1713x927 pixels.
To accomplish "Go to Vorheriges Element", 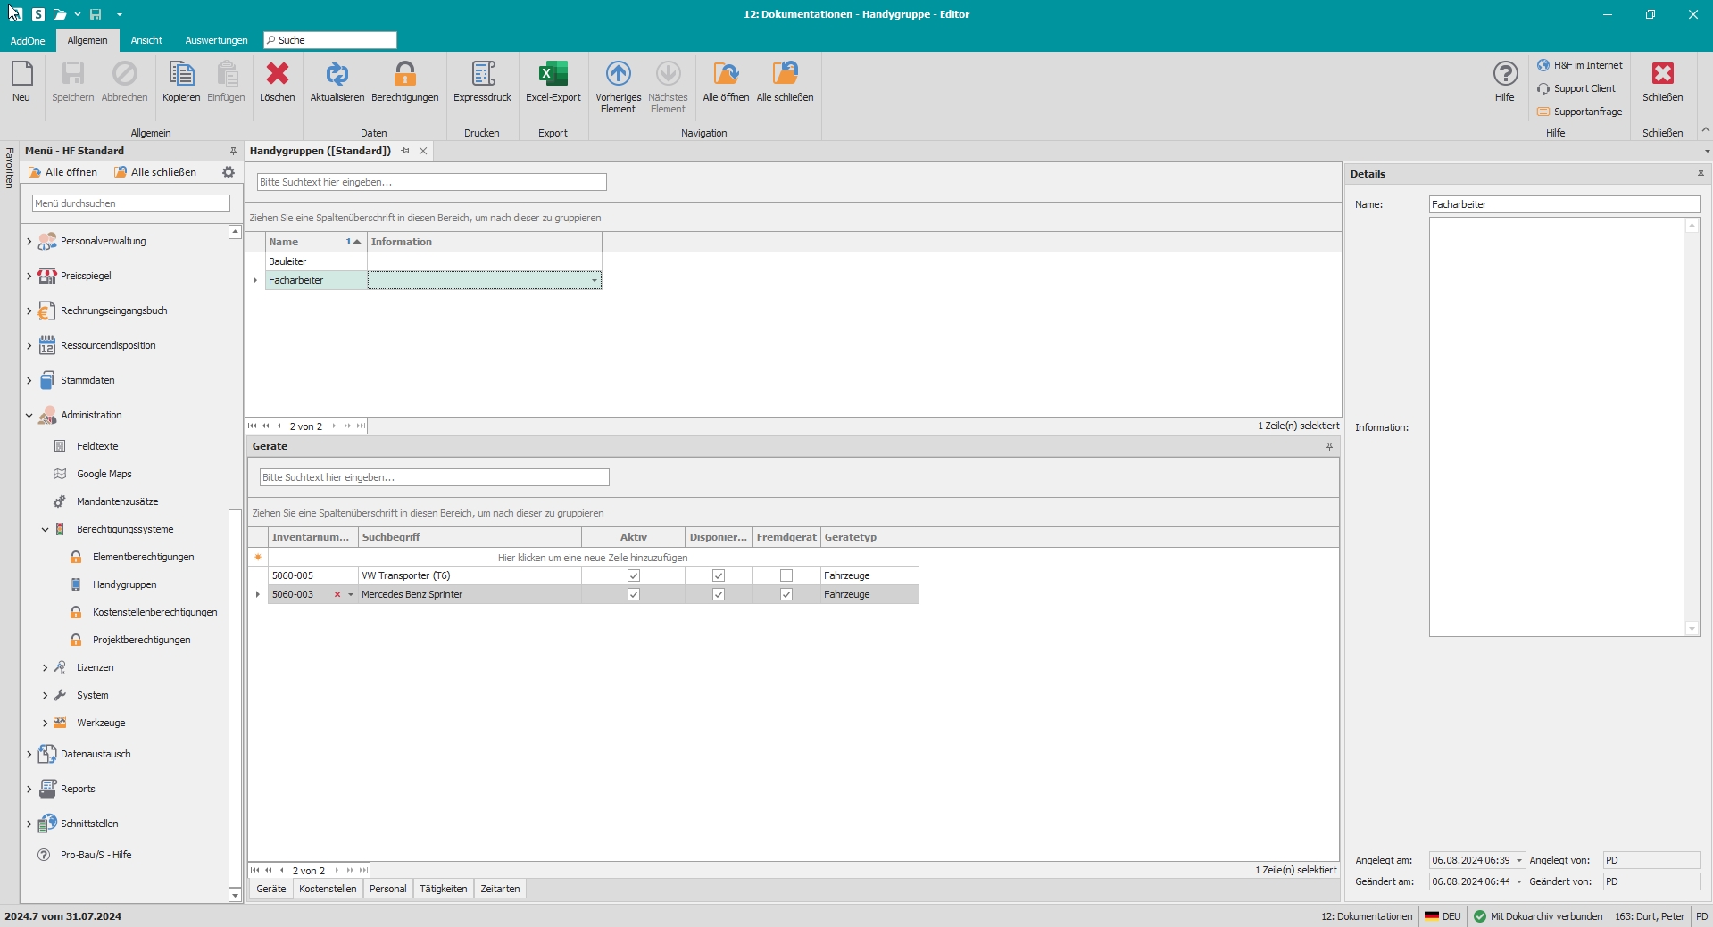I will coord(618,75).
